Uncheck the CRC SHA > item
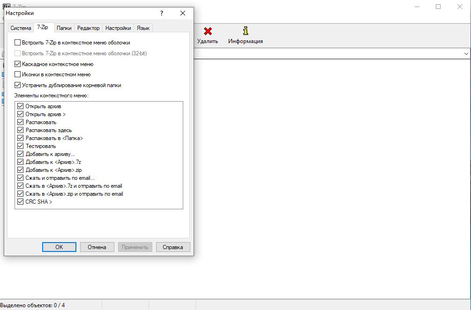471x310 pixels. (x=21, y=202)
